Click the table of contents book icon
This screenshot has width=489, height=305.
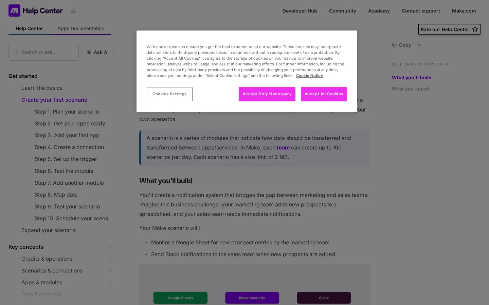coord(394,64)
